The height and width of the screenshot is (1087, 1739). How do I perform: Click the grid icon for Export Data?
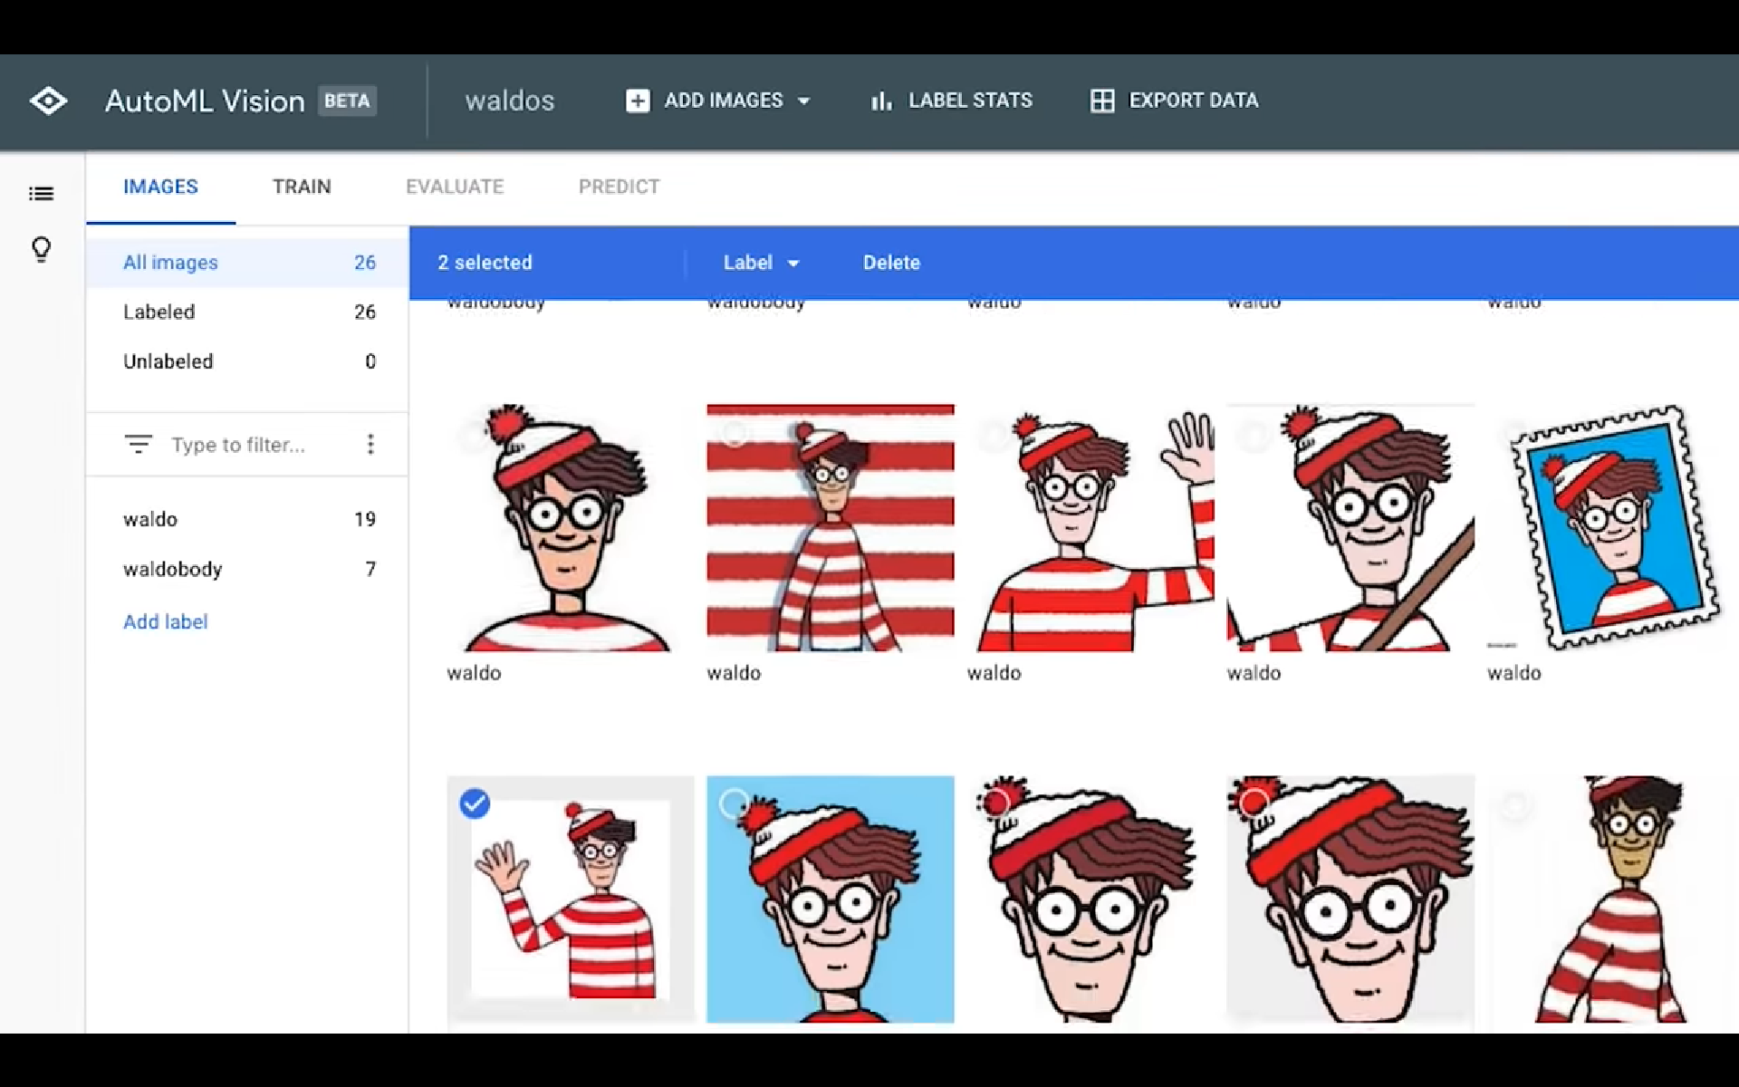coord(1102,101)
